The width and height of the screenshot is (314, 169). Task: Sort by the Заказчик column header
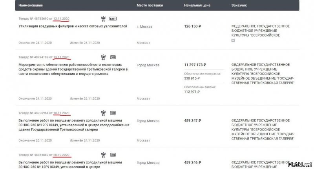point(239,5)
